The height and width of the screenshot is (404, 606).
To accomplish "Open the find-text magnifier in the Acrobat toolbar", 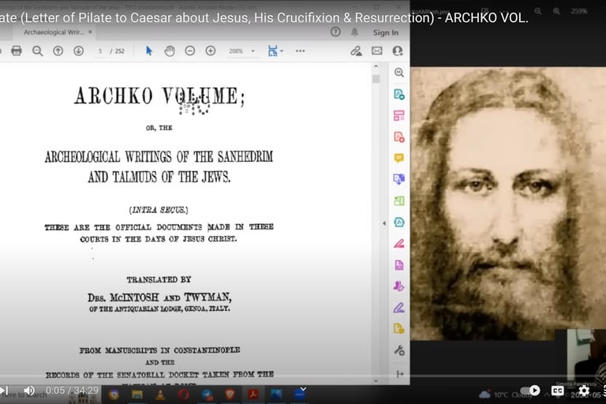I will point(38,50).
